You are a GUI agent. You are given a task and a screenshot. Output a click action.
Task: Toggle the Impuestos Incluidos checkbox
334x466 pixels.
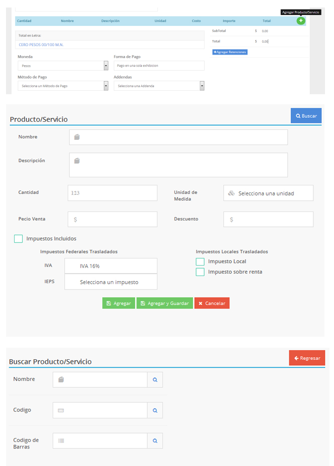[19, 239]
